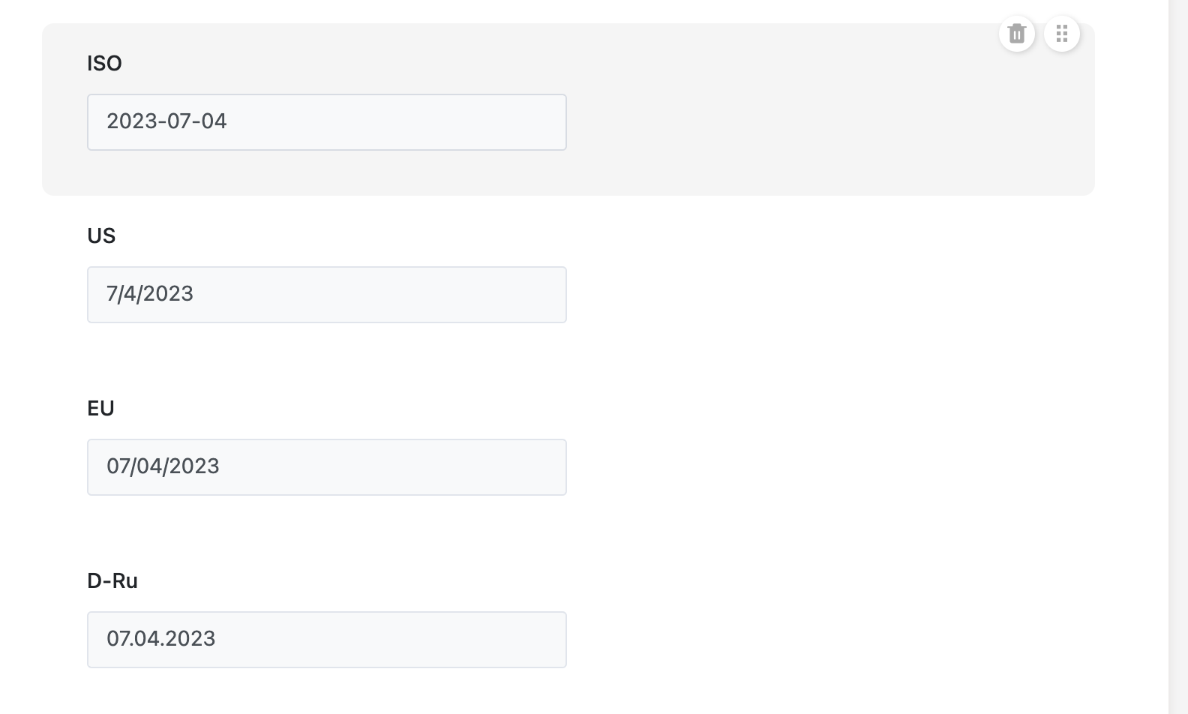Screen dimensions: 1188x714
Task: Select the EU date input box
Action: click(326, 467)
